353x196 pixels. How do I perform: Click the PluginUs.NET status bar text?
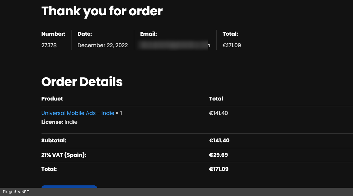[16, 192]
